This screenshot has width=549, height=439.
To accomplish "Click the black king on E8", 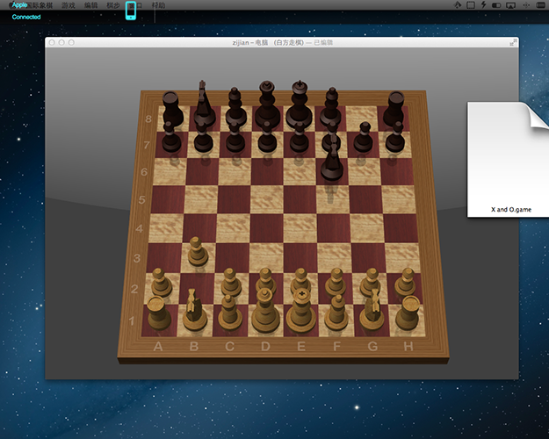I will click(x=300, y=104).
